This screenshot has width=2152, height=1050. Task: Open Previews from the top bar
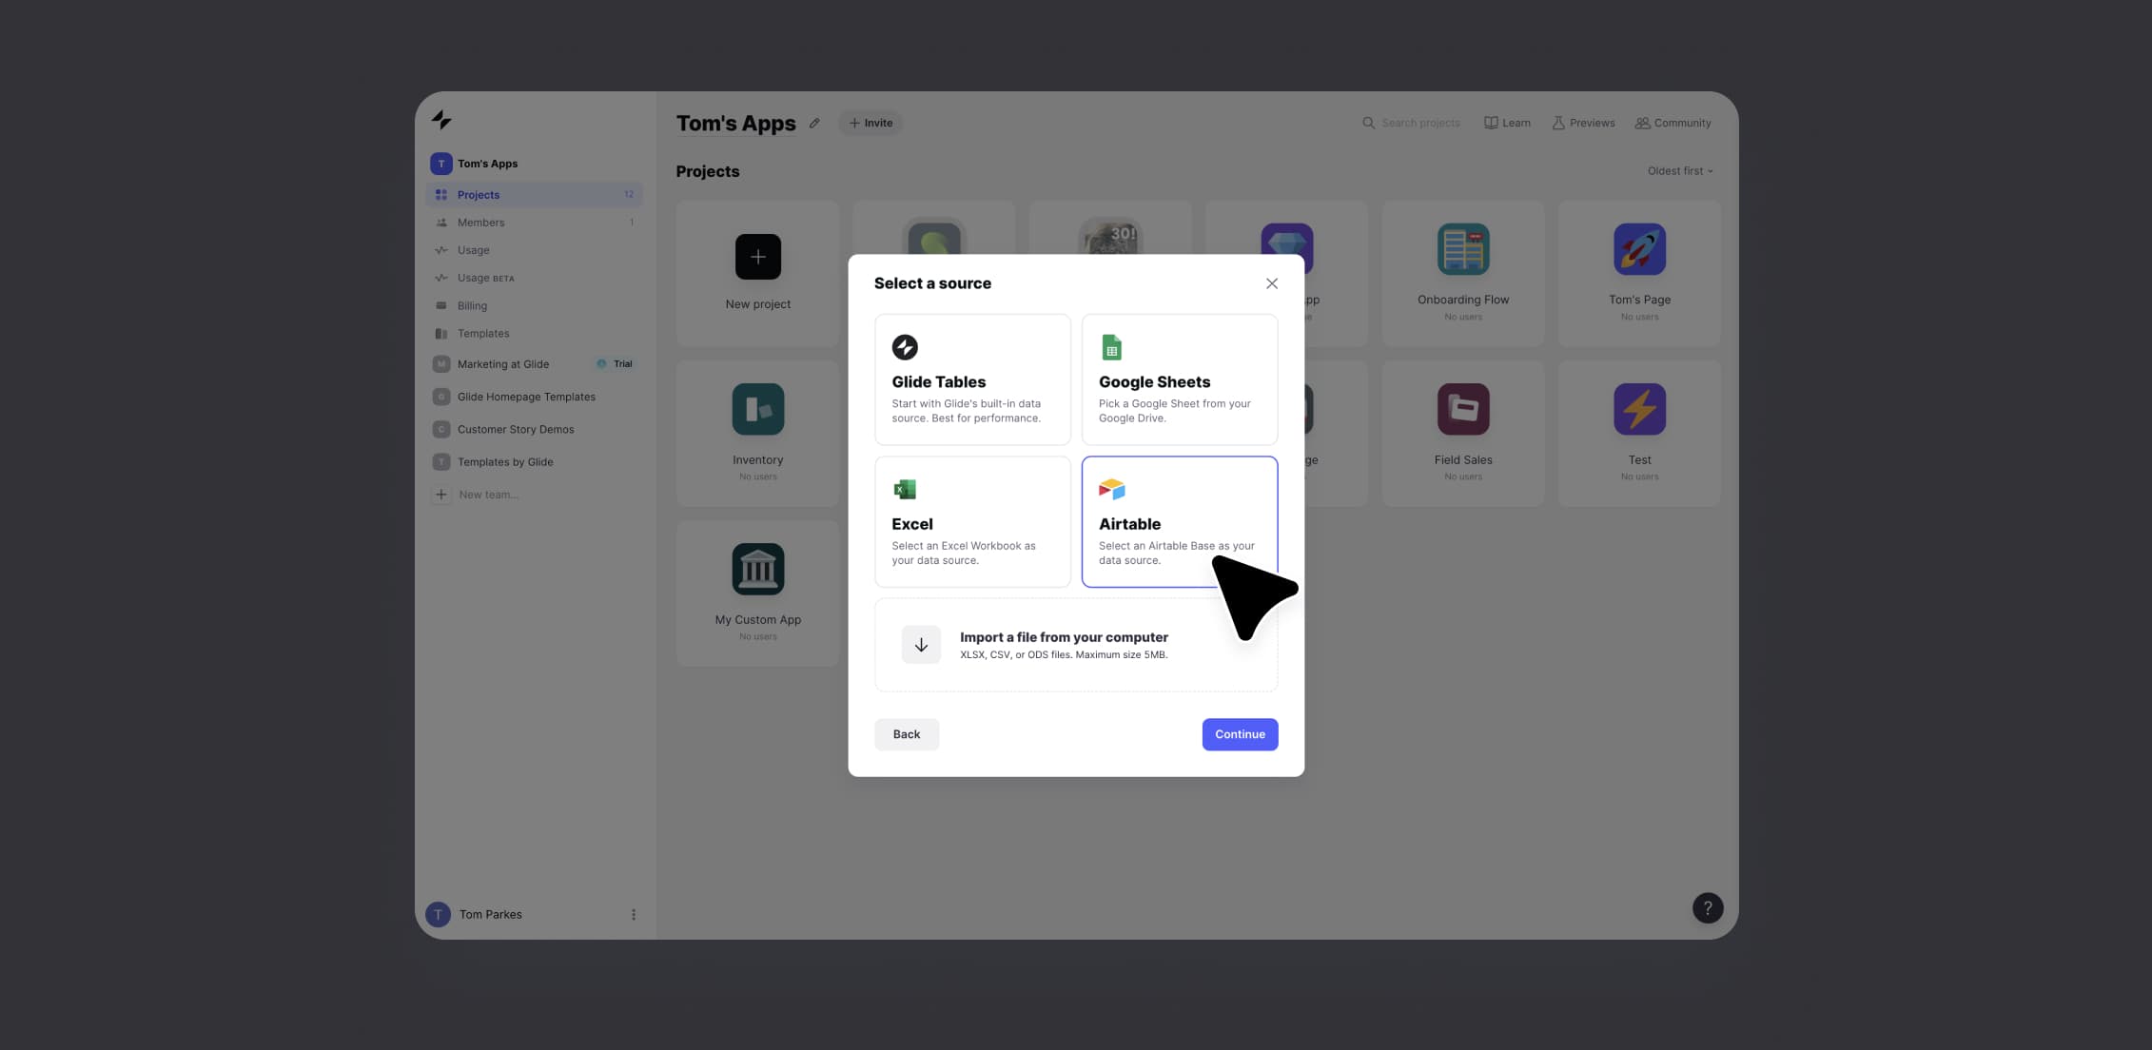1582,122
